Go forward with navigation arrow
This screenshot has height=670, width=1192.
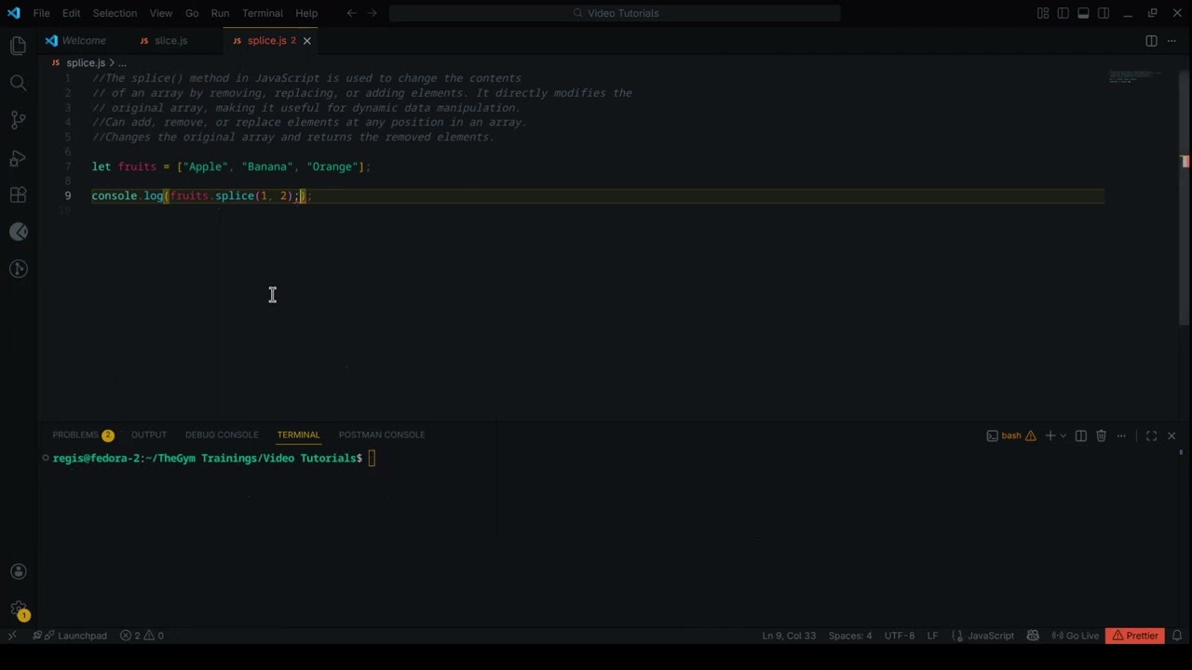coord(372,13)
